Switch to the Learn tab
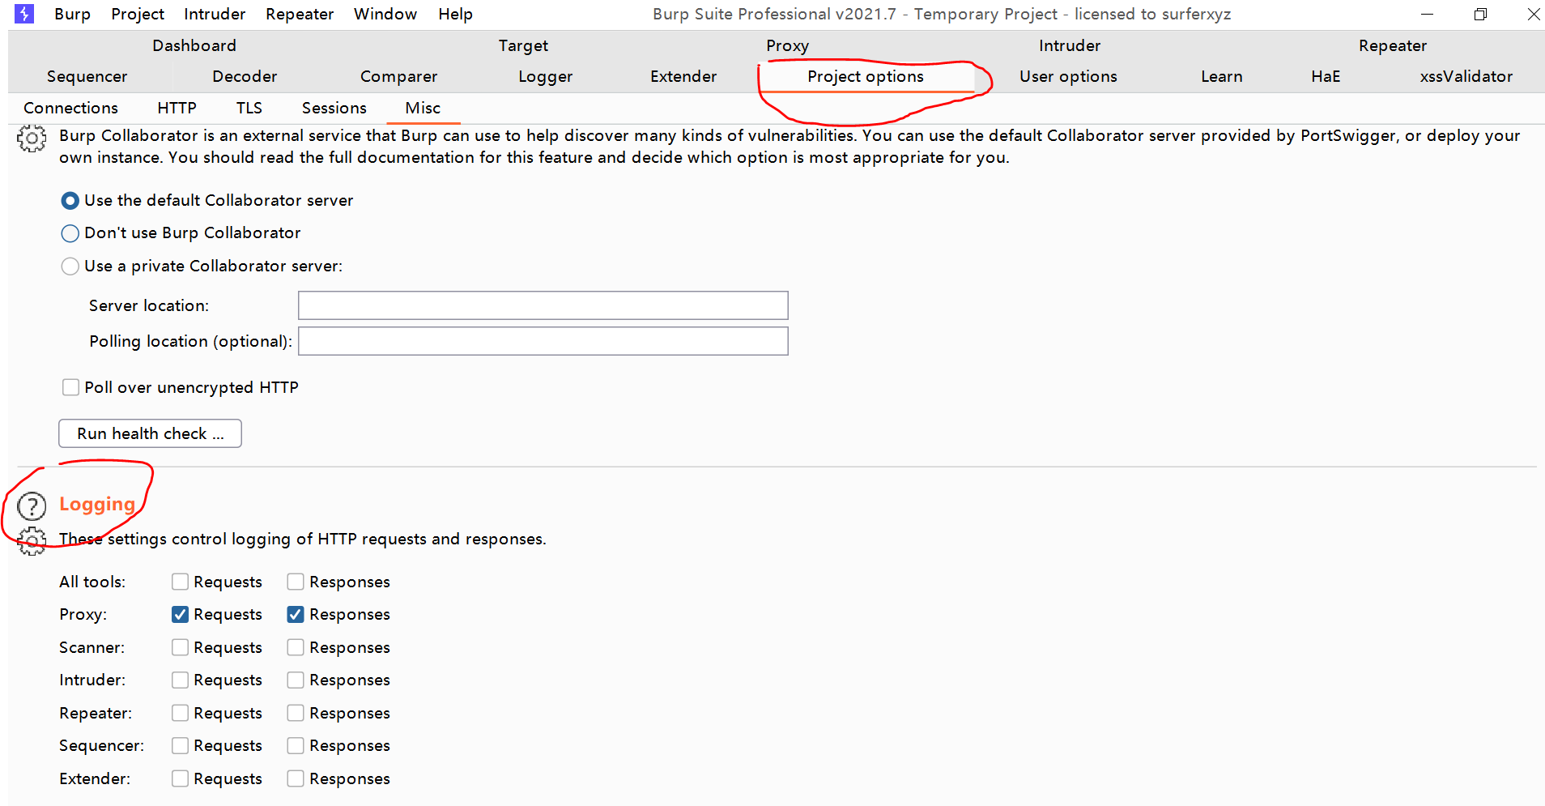Image resolution: width=1545 pixels, height=806 pixels. [x=1221, y=76]
